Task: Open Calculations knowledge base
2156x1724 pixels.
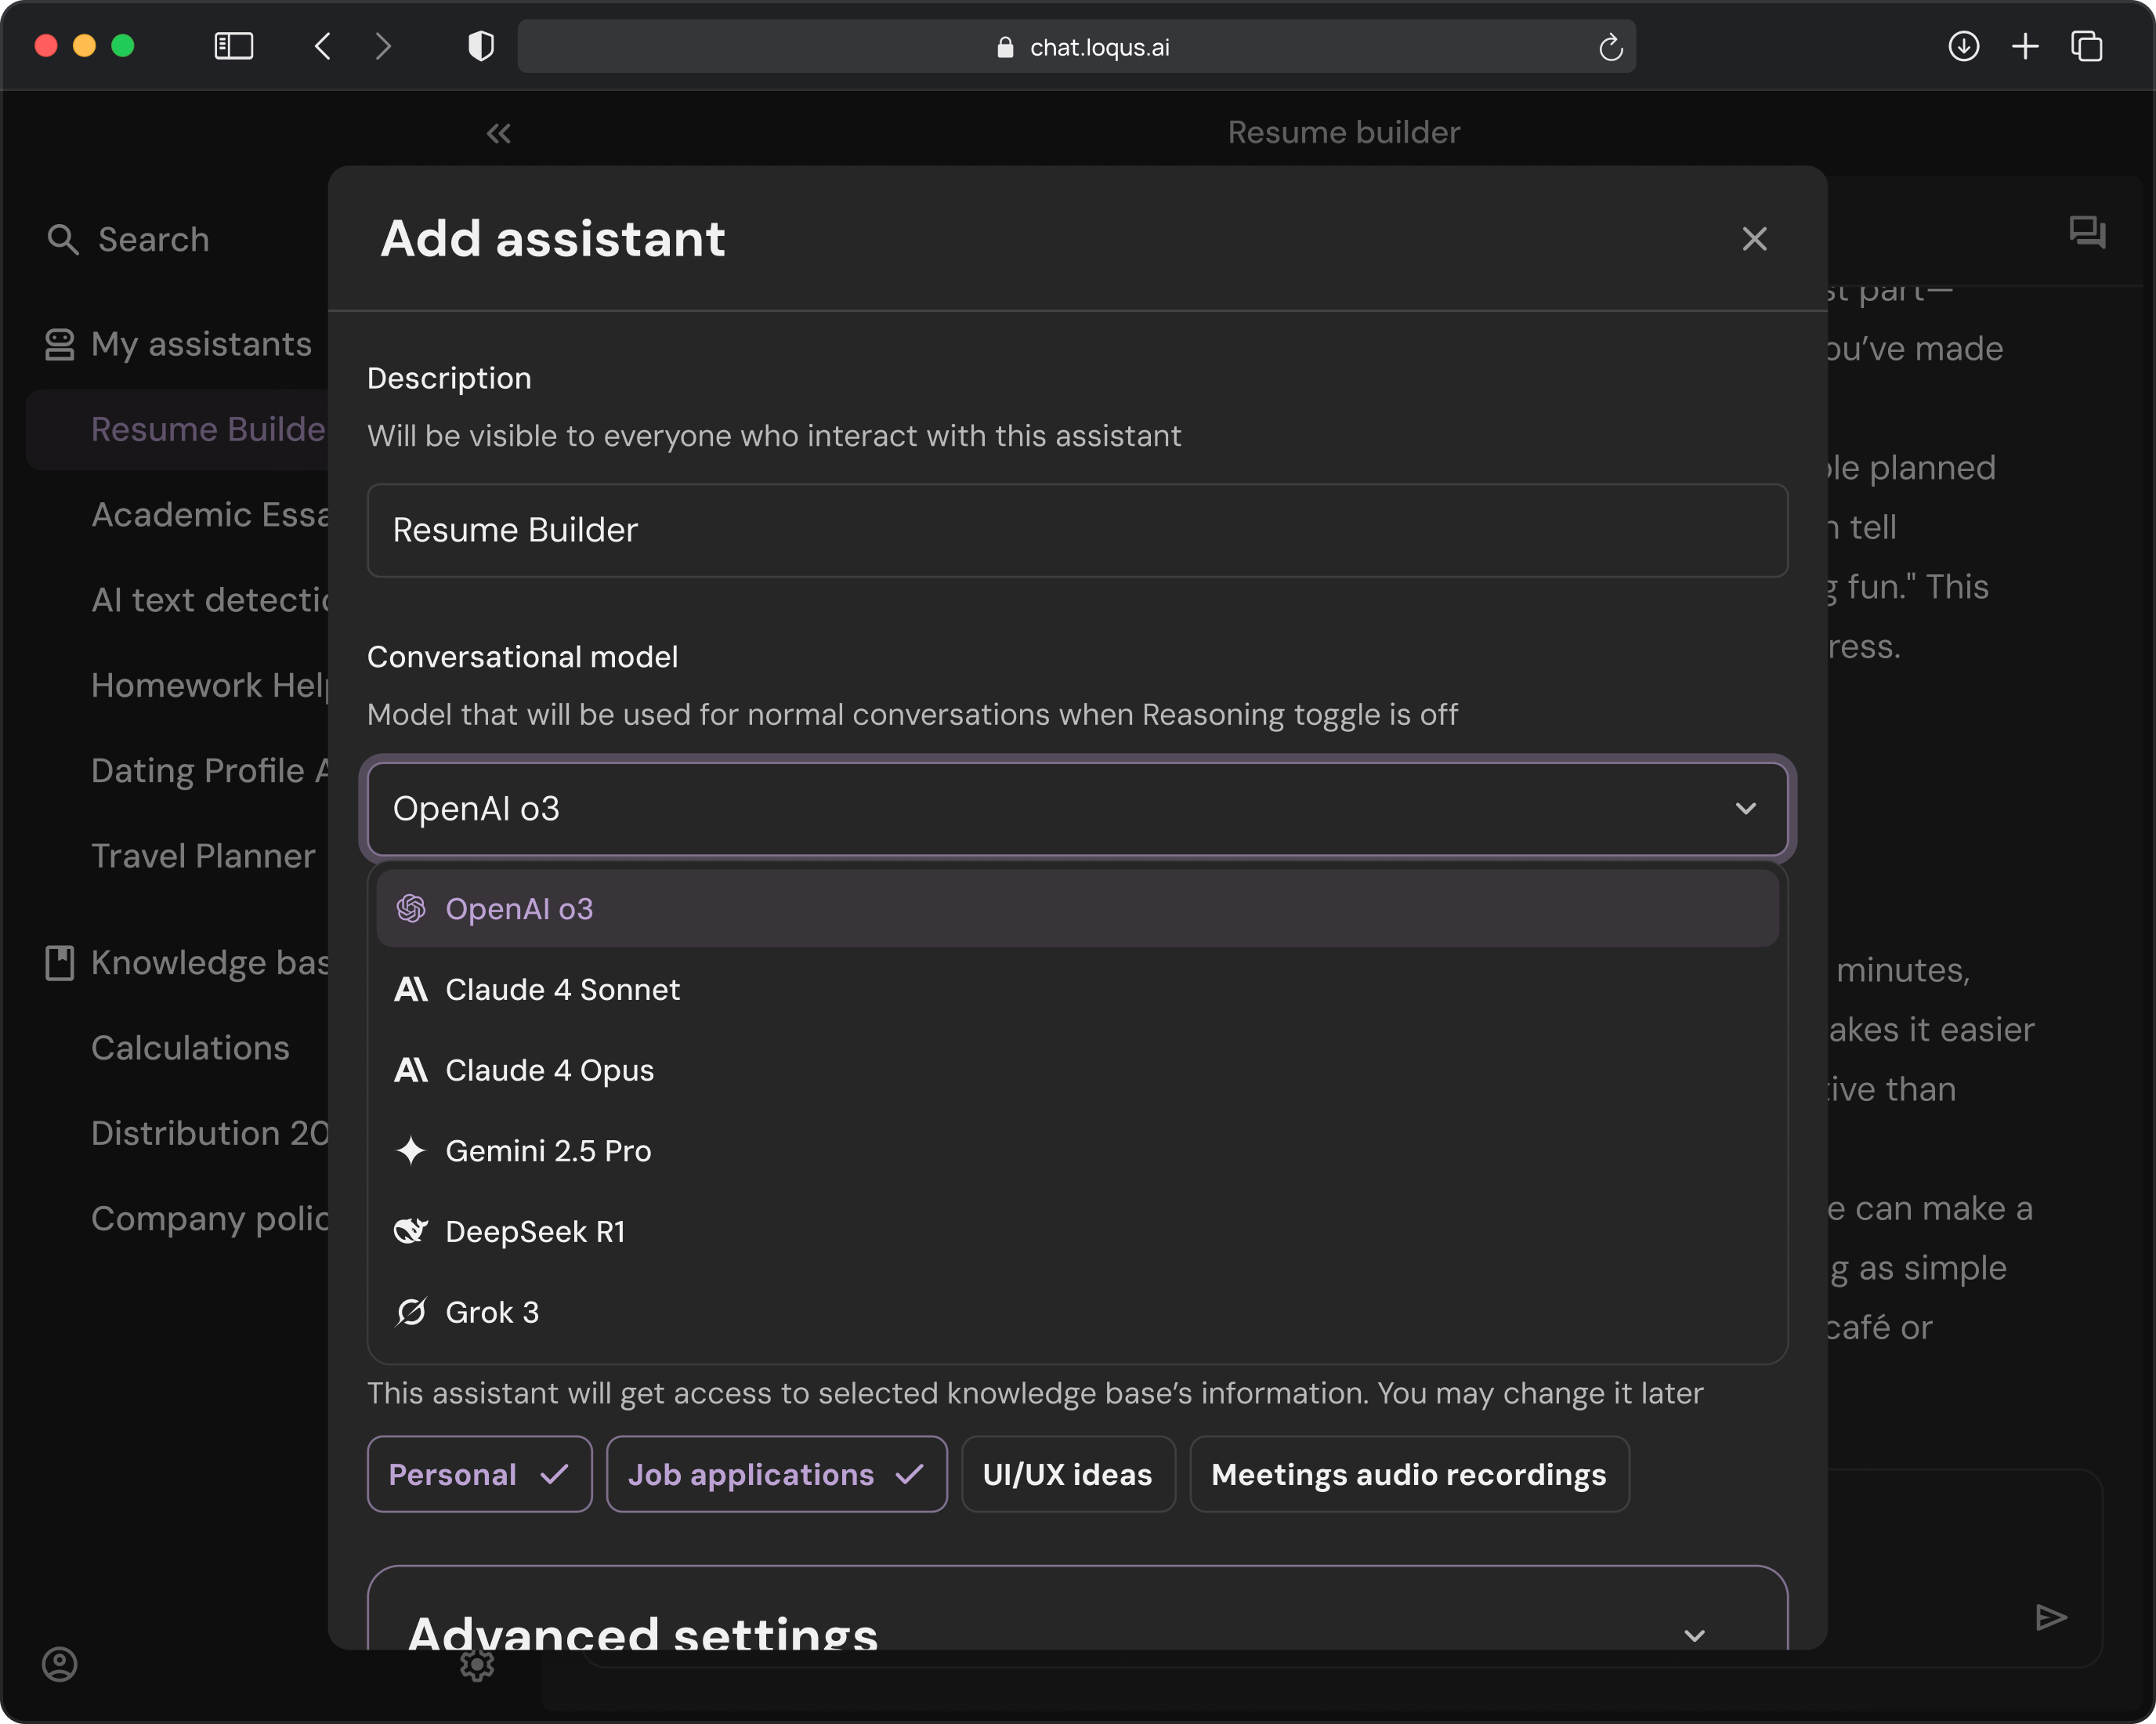Action: tap(190, 1047)
